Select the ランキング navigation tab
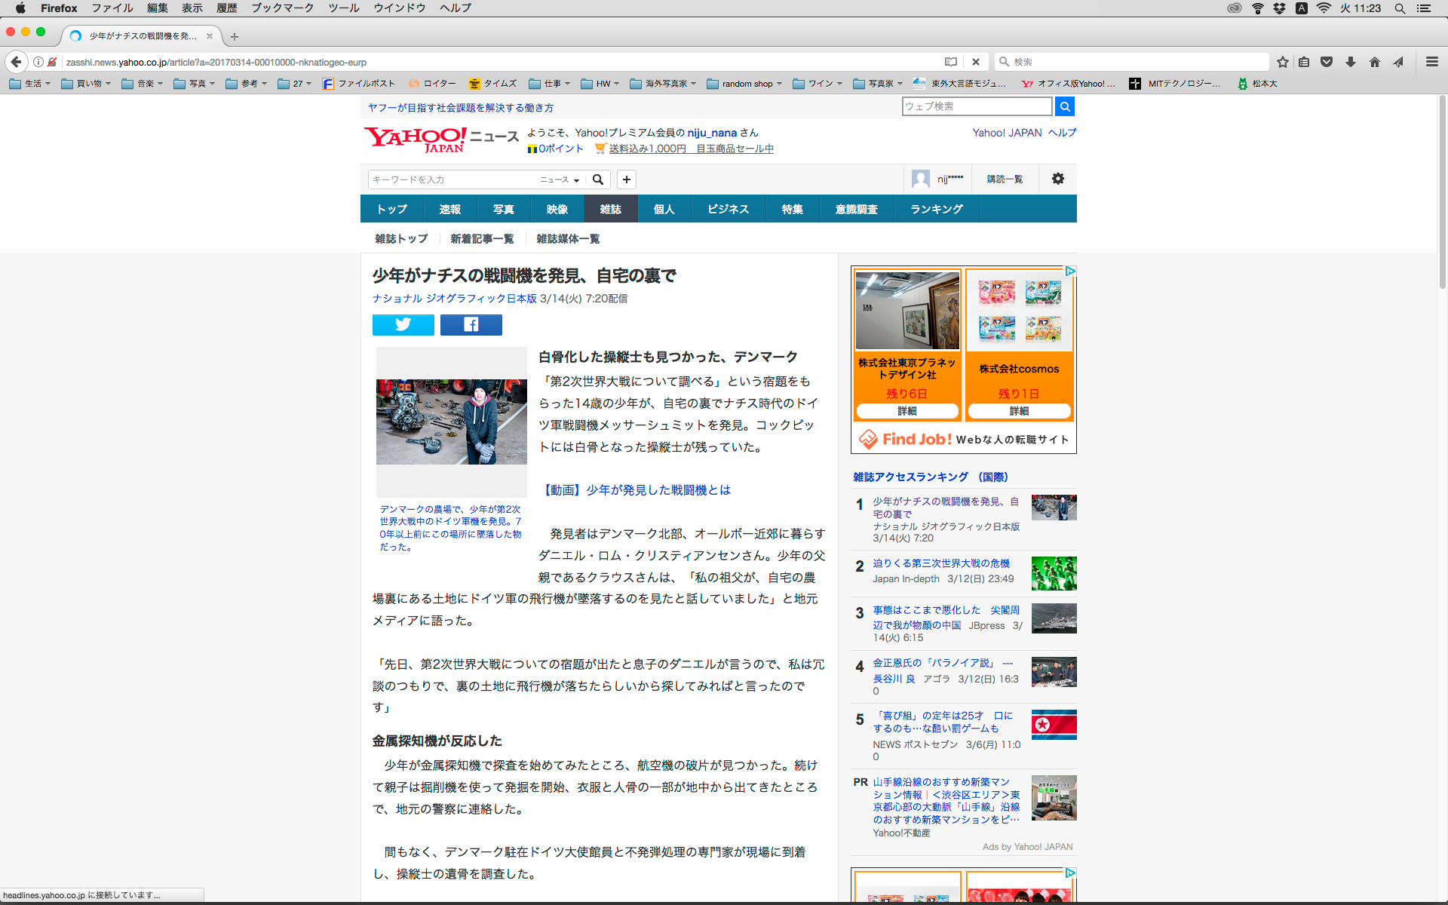The height and width of the screenshot is (905, 1448). pos(936,209)
